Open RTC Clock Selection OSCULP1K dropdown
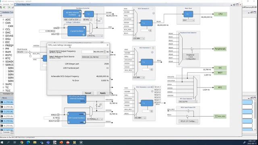 point(188,101)
